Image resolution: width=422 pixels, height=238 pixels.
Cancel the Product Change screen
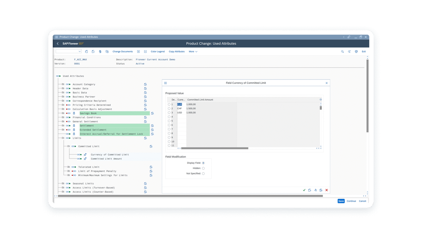[x=362, y=201]
